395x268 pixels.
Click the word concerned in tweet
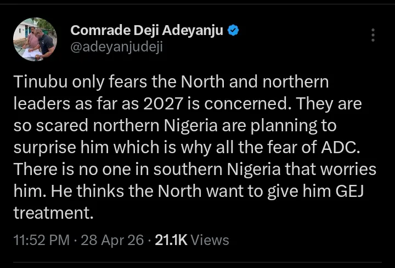tap(238, 104)
